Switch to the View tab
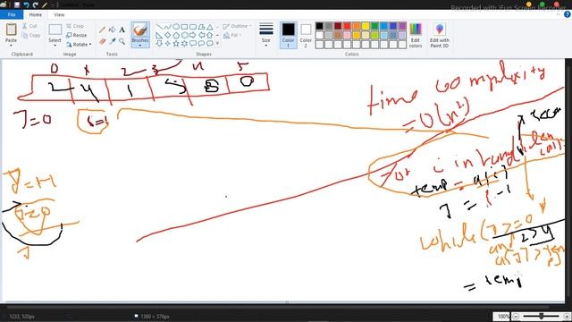 point(59,14)
